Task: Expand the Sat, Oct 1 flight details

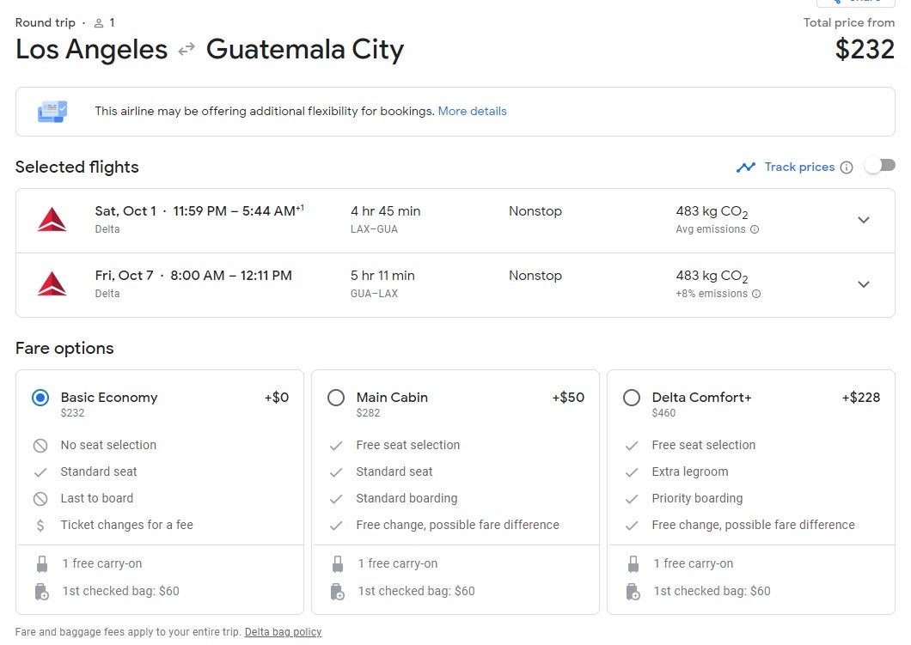Action: (x=864, y=220)
